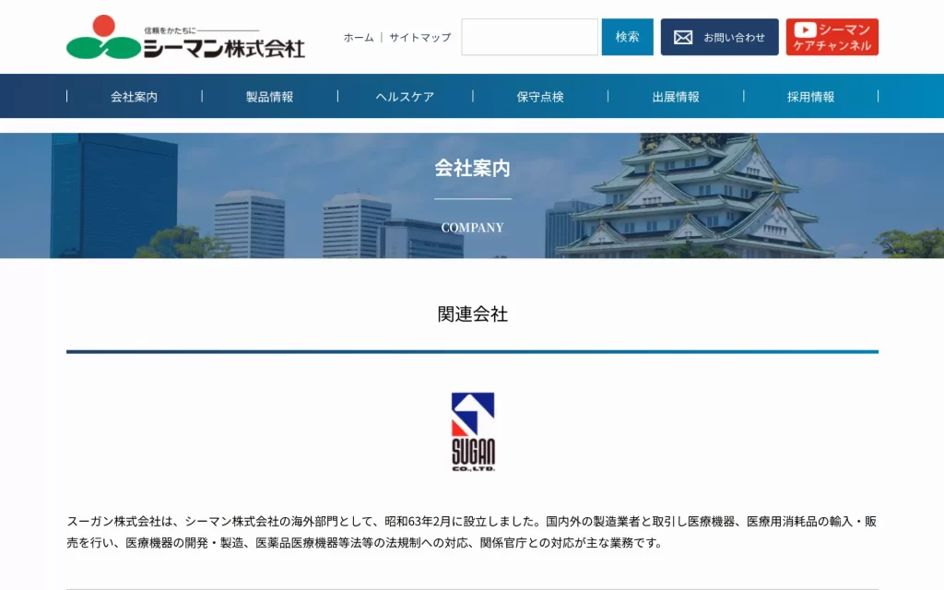The height and width of the screenshot is (590, 944).
Task: Click the Osaka Castle image in the banner
Action: [701, 194]
